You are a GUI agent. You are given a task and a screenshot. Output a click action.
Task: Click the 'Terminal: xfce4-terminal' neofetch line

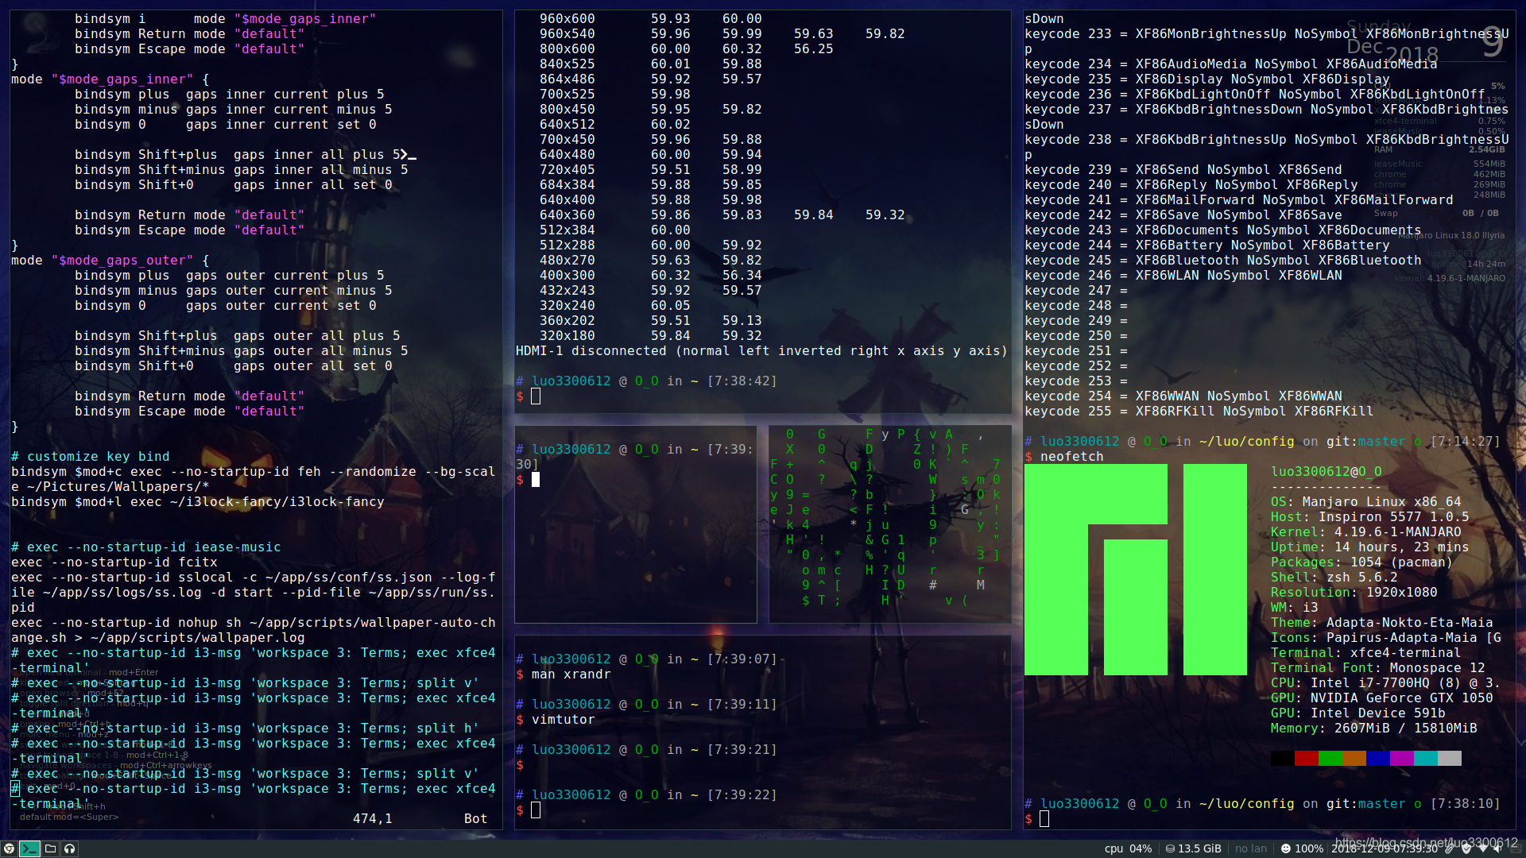coord(1365,653)
